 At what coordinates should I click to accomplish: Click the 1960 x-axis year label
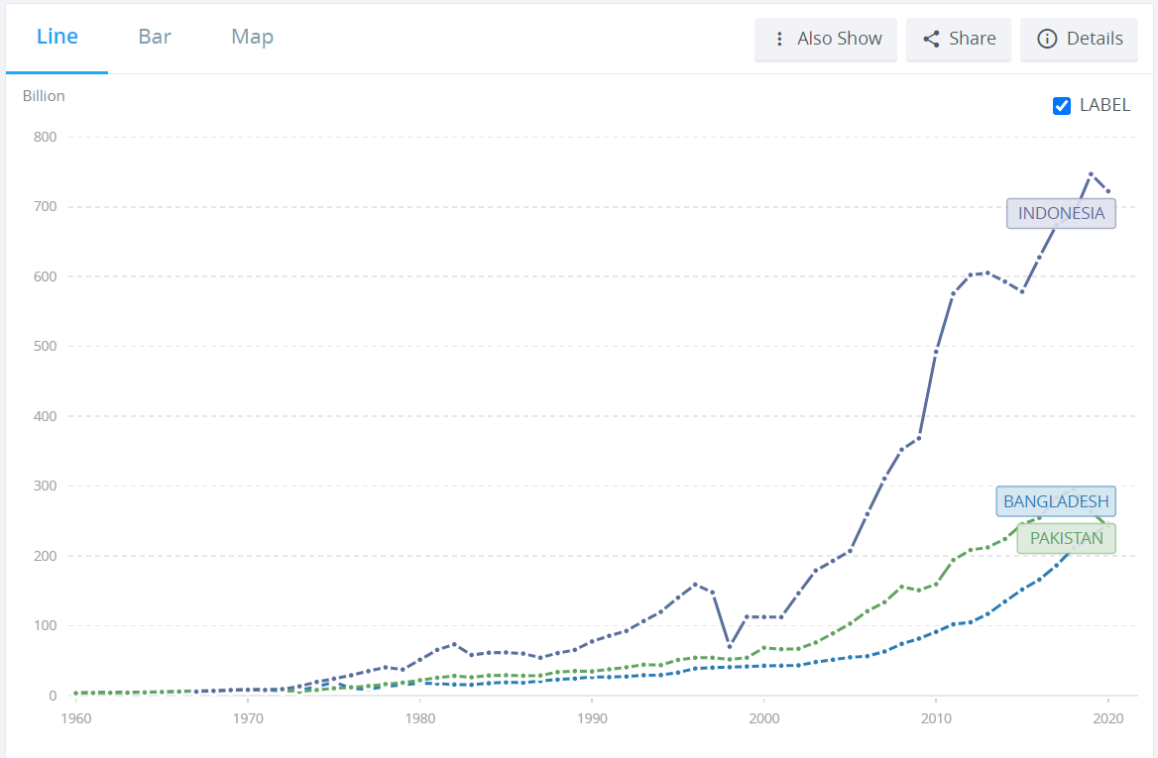[x=76, y=718]
